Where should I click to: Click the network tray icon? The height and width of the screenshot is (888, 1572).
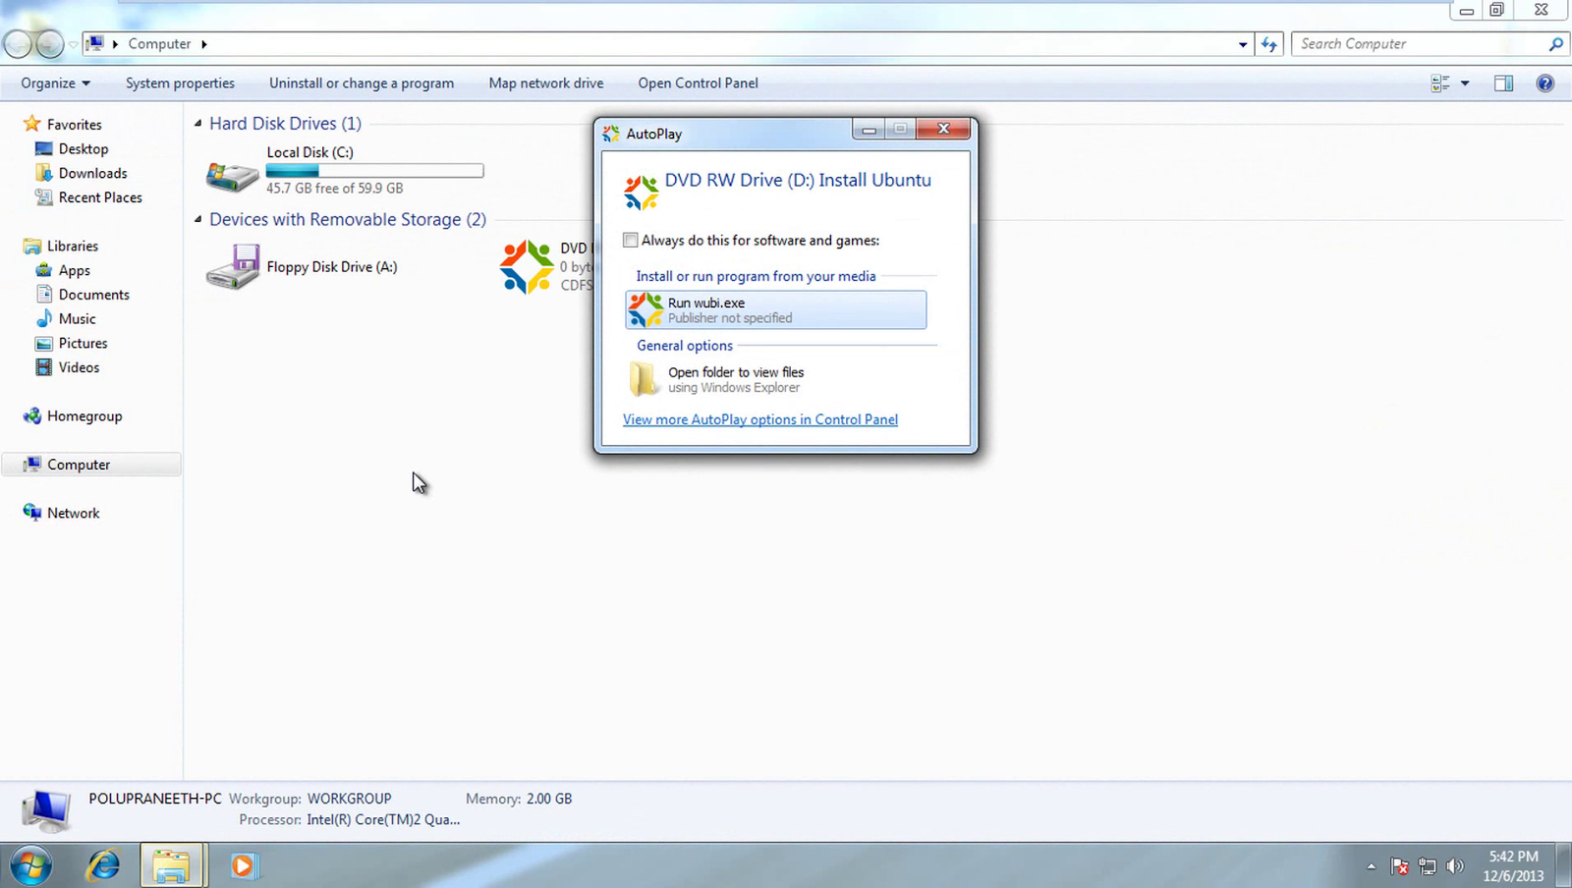(1428, 866)
